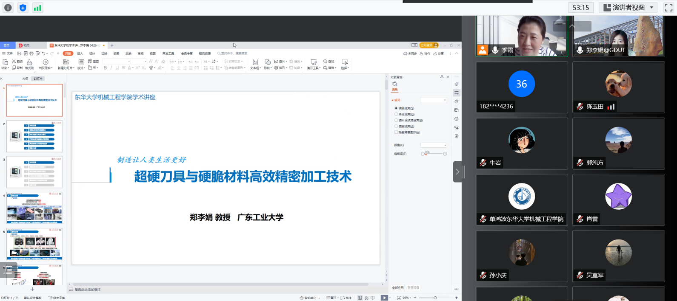Viewport: 677px width, 301px height.
Task: Click the Format Painter (格式刷) icon
Action: pos(29,63)
